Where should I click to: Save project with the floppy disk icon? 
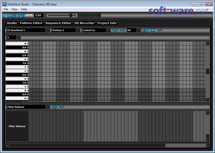[21, 15]
